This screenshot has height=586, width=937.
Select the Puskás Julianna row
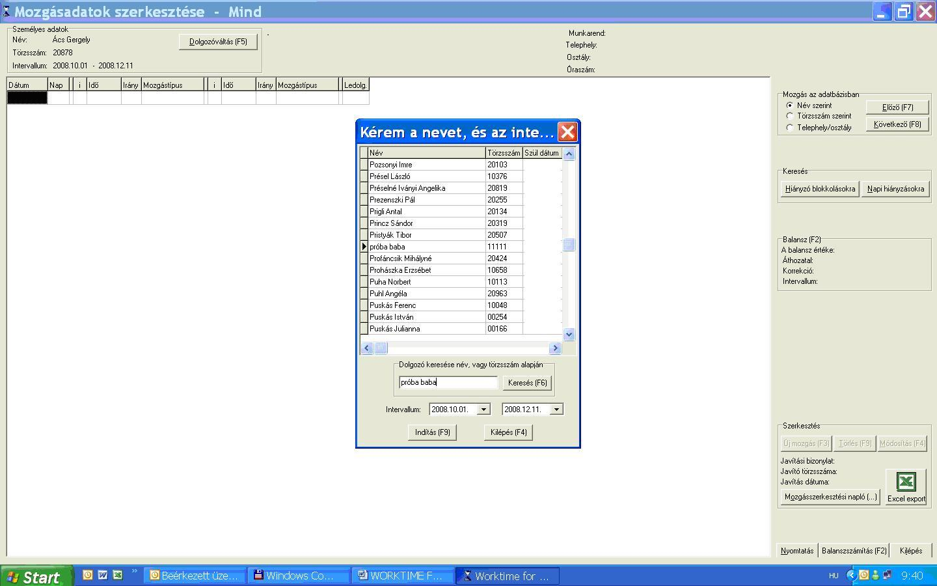[461, 329]
